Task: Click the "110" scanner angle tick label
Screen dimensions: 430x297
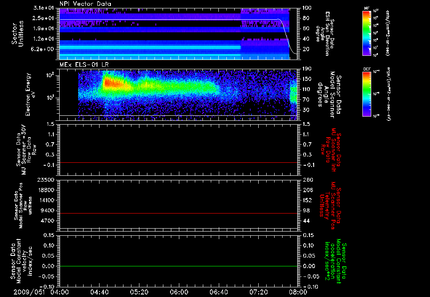Action: click(x=307, y=89)
